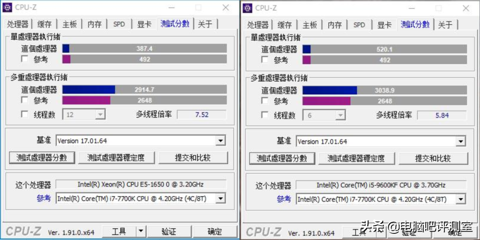This screenshot has height=240, width=480.
Task: Switch to 缓存 tab in right window
Action: (285, 24)
